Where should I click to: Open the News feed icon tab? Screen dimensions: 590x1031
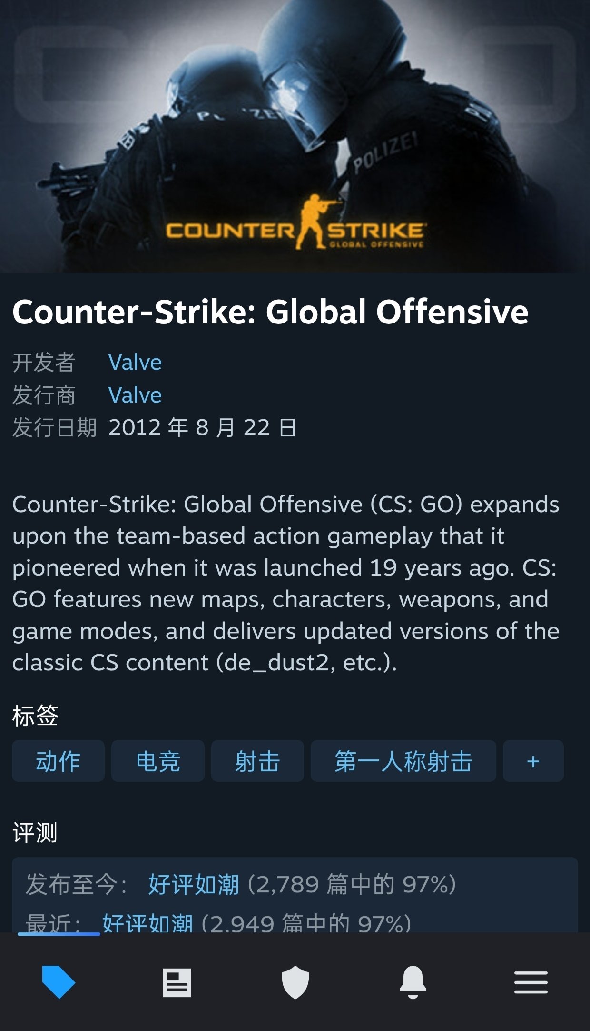point(177,982)
